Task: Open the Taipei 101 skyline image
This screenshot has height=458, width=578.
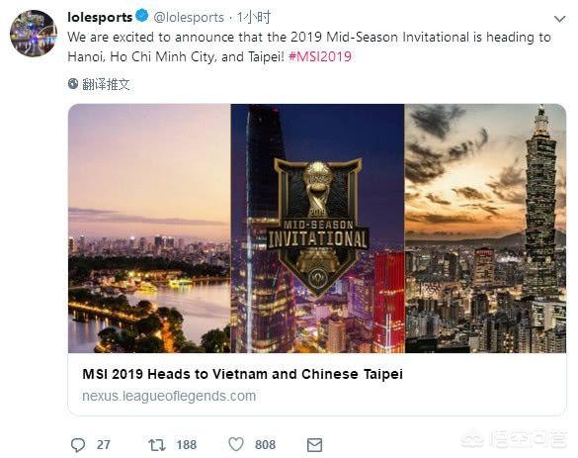Action: tap(485, 229)
